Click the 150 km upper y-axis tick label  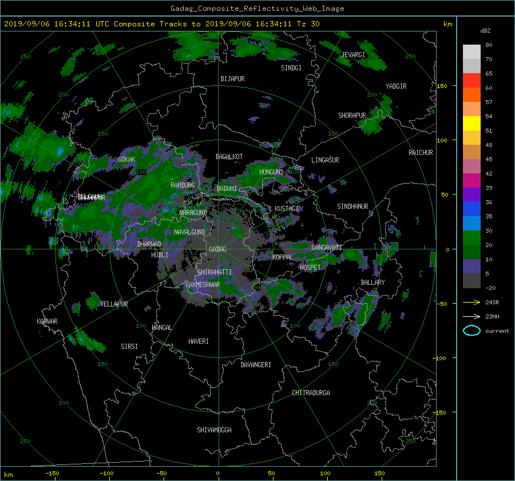tap(442, 86)
